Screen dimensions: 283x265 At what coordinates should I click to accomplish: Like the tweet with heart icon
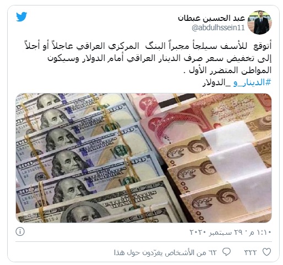pyautogui.click(x=266, y=252)
